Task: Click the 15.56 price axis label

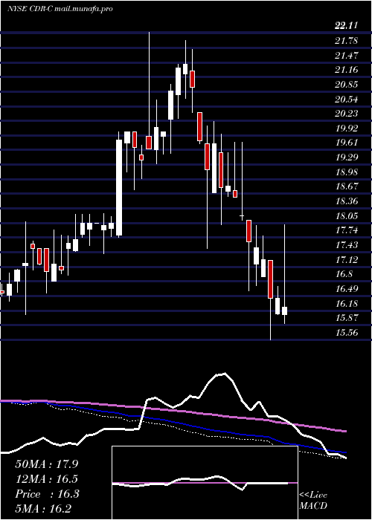Action: pyautogui.click(x=347, y=332)
